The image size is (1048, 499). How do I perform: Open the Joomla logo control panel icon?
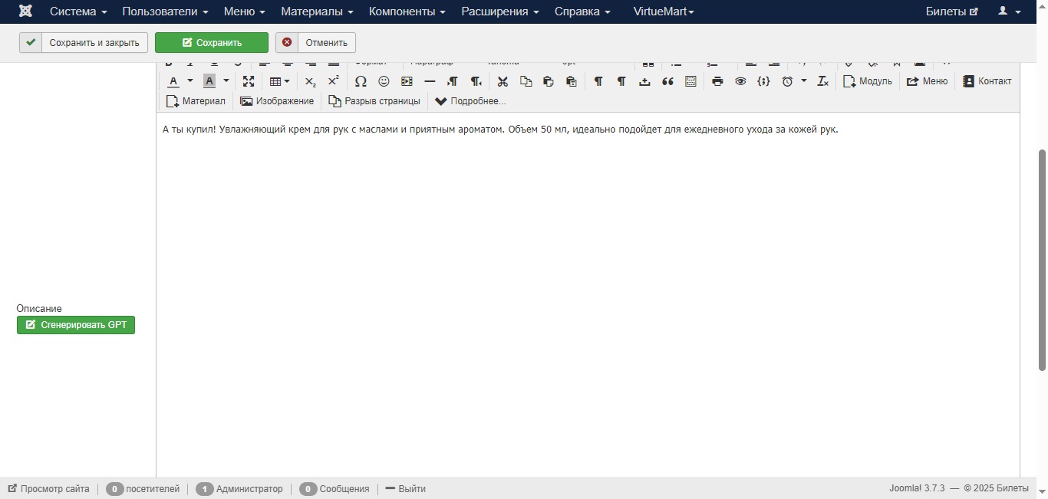click(x=25, y=11)
